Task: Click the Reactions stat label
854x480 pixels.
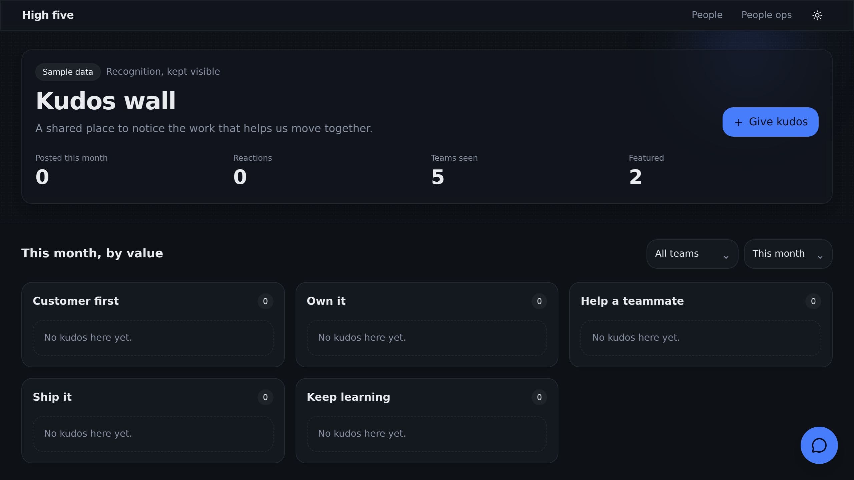Action: (x=253, y=158)
